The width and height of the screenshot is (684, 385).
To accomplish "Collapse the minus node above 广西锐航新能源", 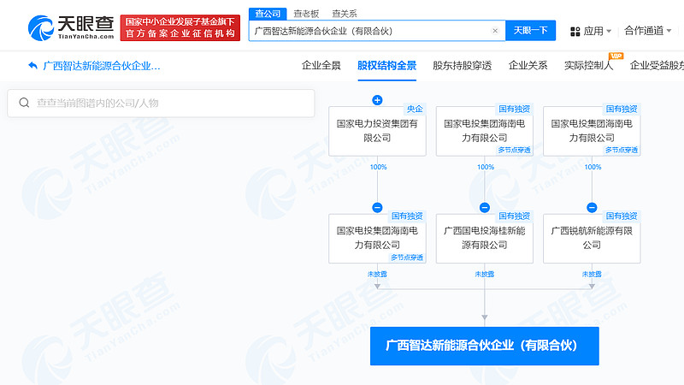I will [592, 207].
